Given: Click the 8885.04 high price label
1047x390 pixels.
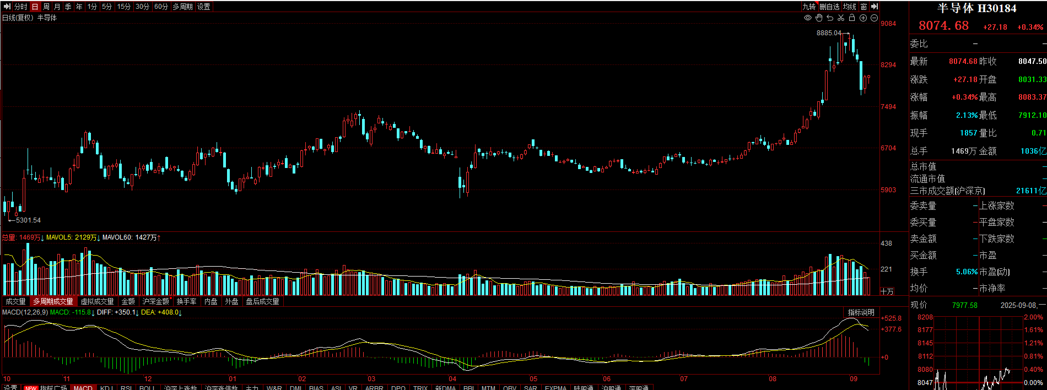Looking at the screenshot, I should tap(829, 33).
